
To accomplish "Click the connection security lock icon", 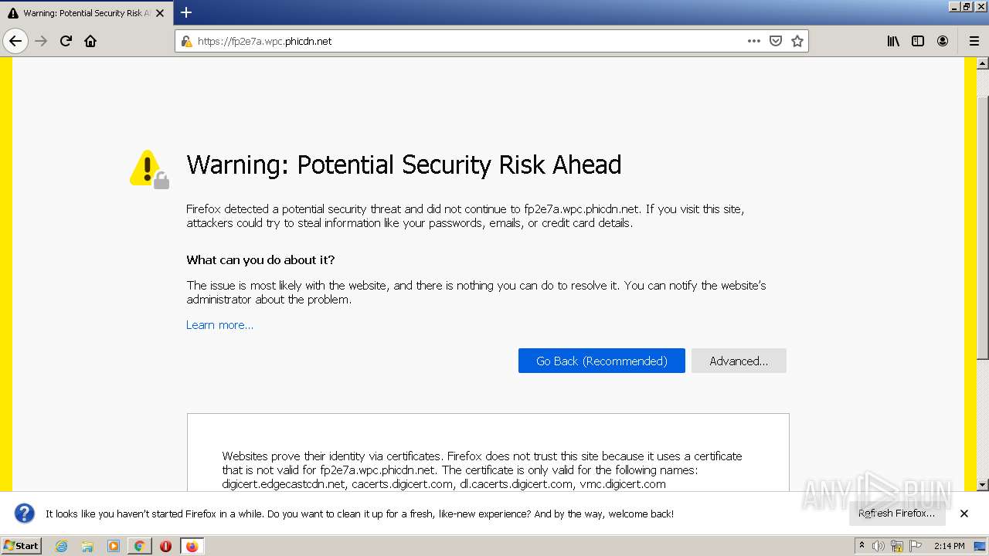I will (x=186, y=41).
